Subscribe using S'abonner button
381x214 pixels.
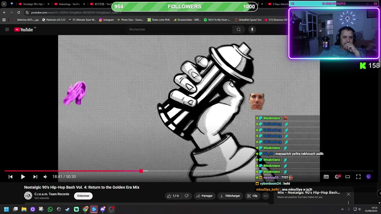pos(83,196)
